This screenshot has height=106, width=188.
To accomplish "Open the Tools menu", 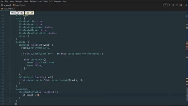I will [45, 1].
